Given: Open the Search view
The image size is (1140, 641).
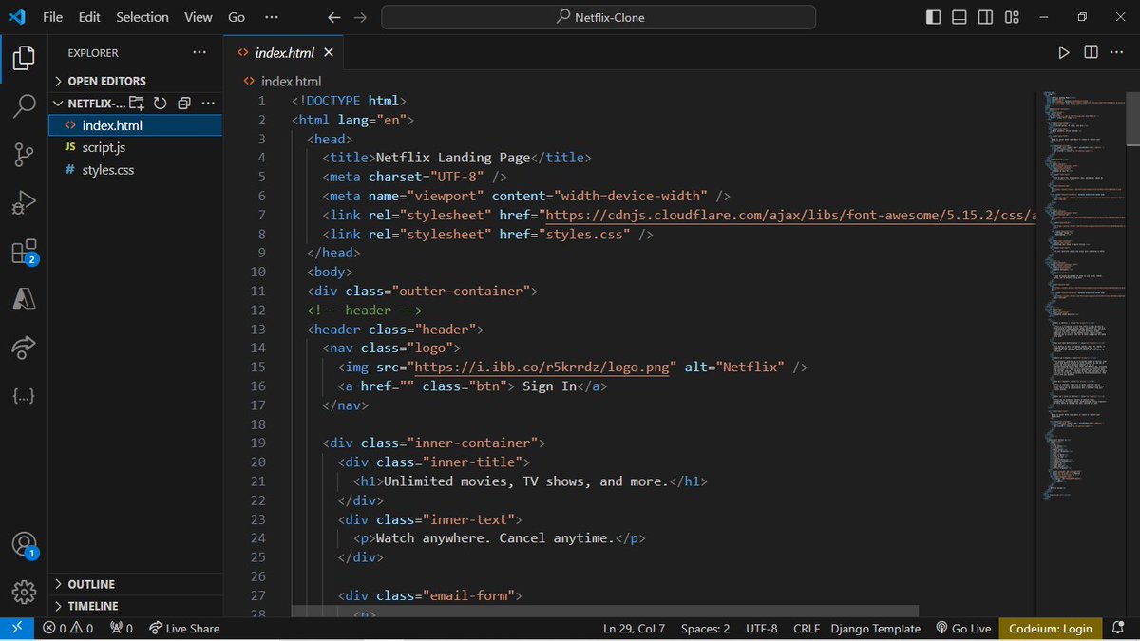Looking at the screenshot, I should [x=24, y=104].
